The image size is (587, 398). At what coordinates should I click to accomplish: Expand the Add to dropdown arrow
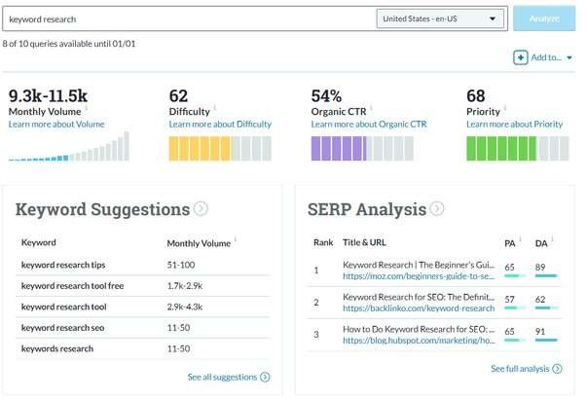coord(569,58)
